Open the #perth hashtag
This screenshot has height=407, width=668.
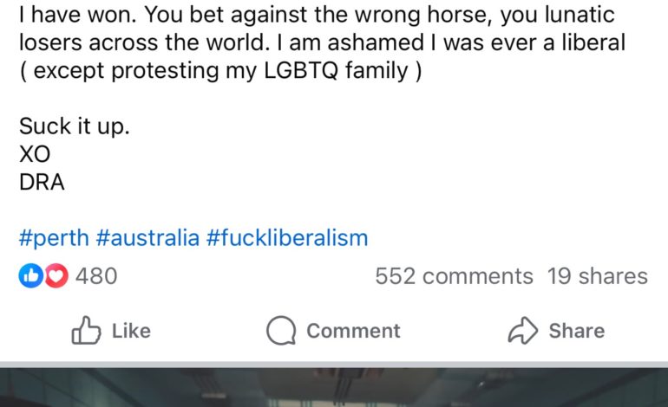pyautogui.click(x=54, y=237)
